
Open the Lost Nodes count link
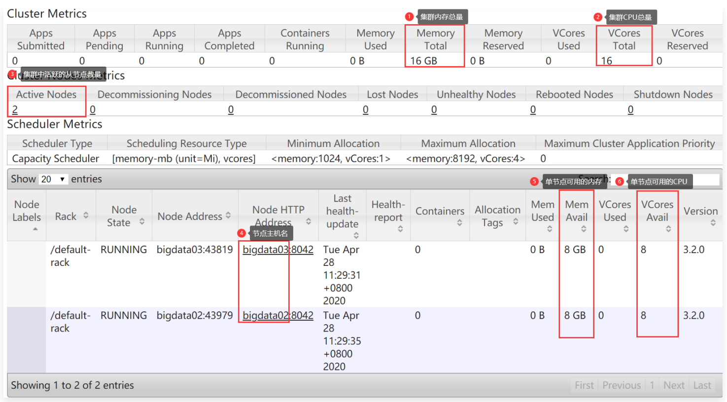click(365, 110)
